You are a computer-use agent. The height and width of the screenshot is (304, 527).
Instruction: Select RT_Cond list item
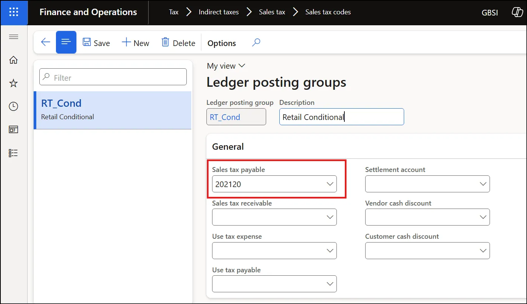tap(113, 110)
